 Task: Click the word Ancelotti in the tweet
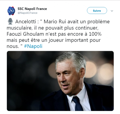click(26, 22)
